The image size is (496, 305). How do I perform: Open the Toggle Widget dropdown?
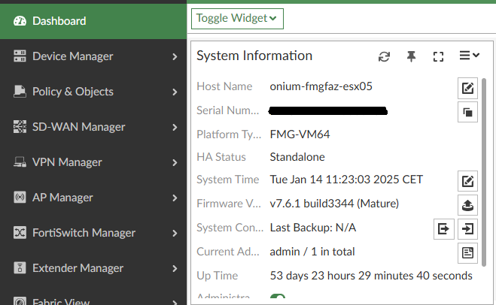(237, 18)
